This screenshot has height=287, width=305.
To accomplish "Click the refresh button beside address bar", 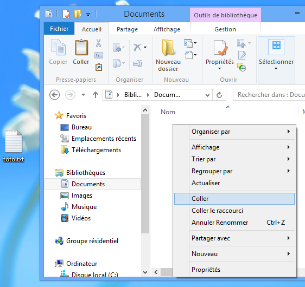I will point(219,95).
